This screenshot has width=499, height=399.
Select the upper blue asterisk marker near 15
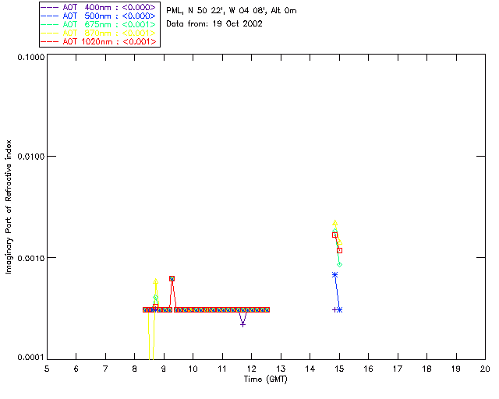[x=334, y=274]
